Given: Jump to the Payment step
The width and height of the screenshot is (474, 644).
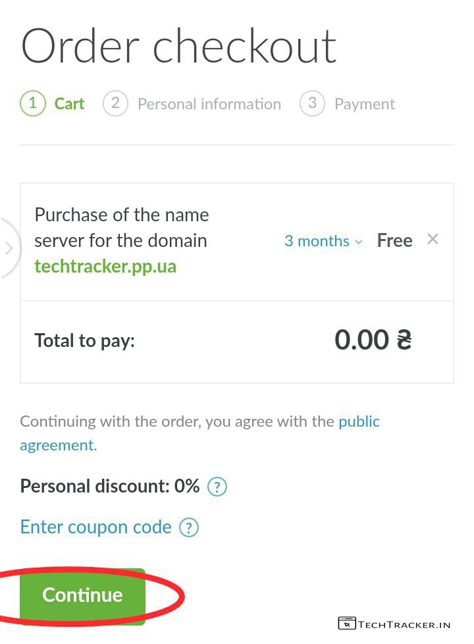Looking at the screenshot, I should [365, 104].
